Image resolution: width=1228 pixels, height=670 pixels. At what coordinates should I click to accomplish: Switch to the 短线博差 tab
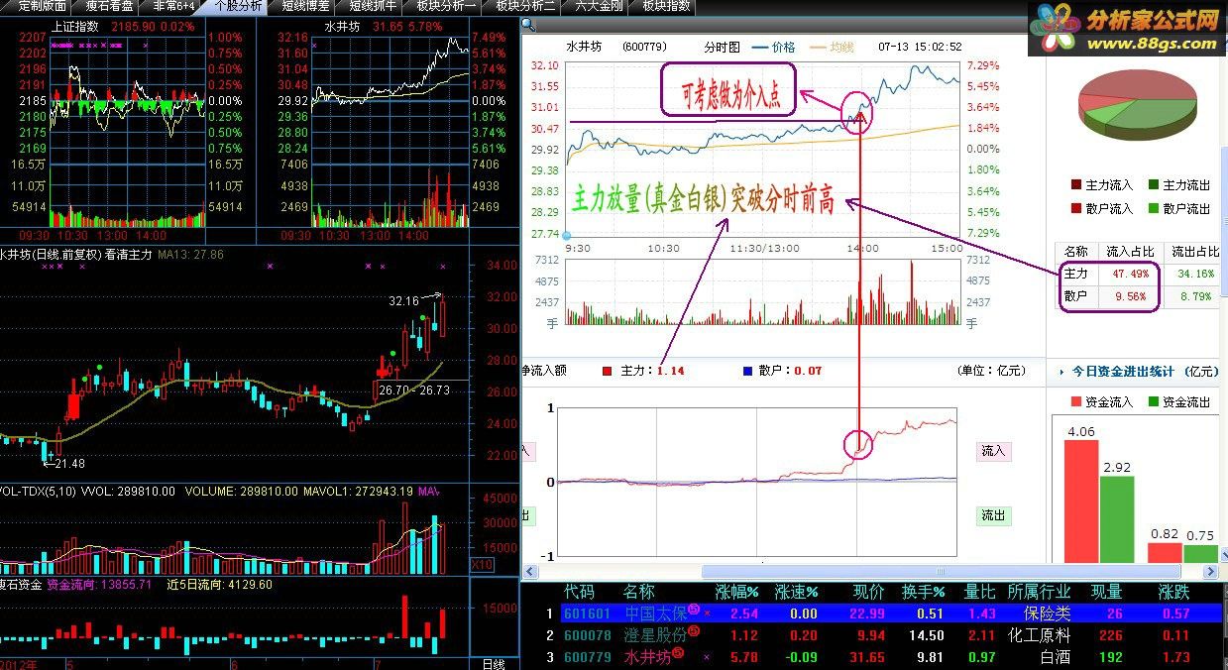click(x=305, y=6)
